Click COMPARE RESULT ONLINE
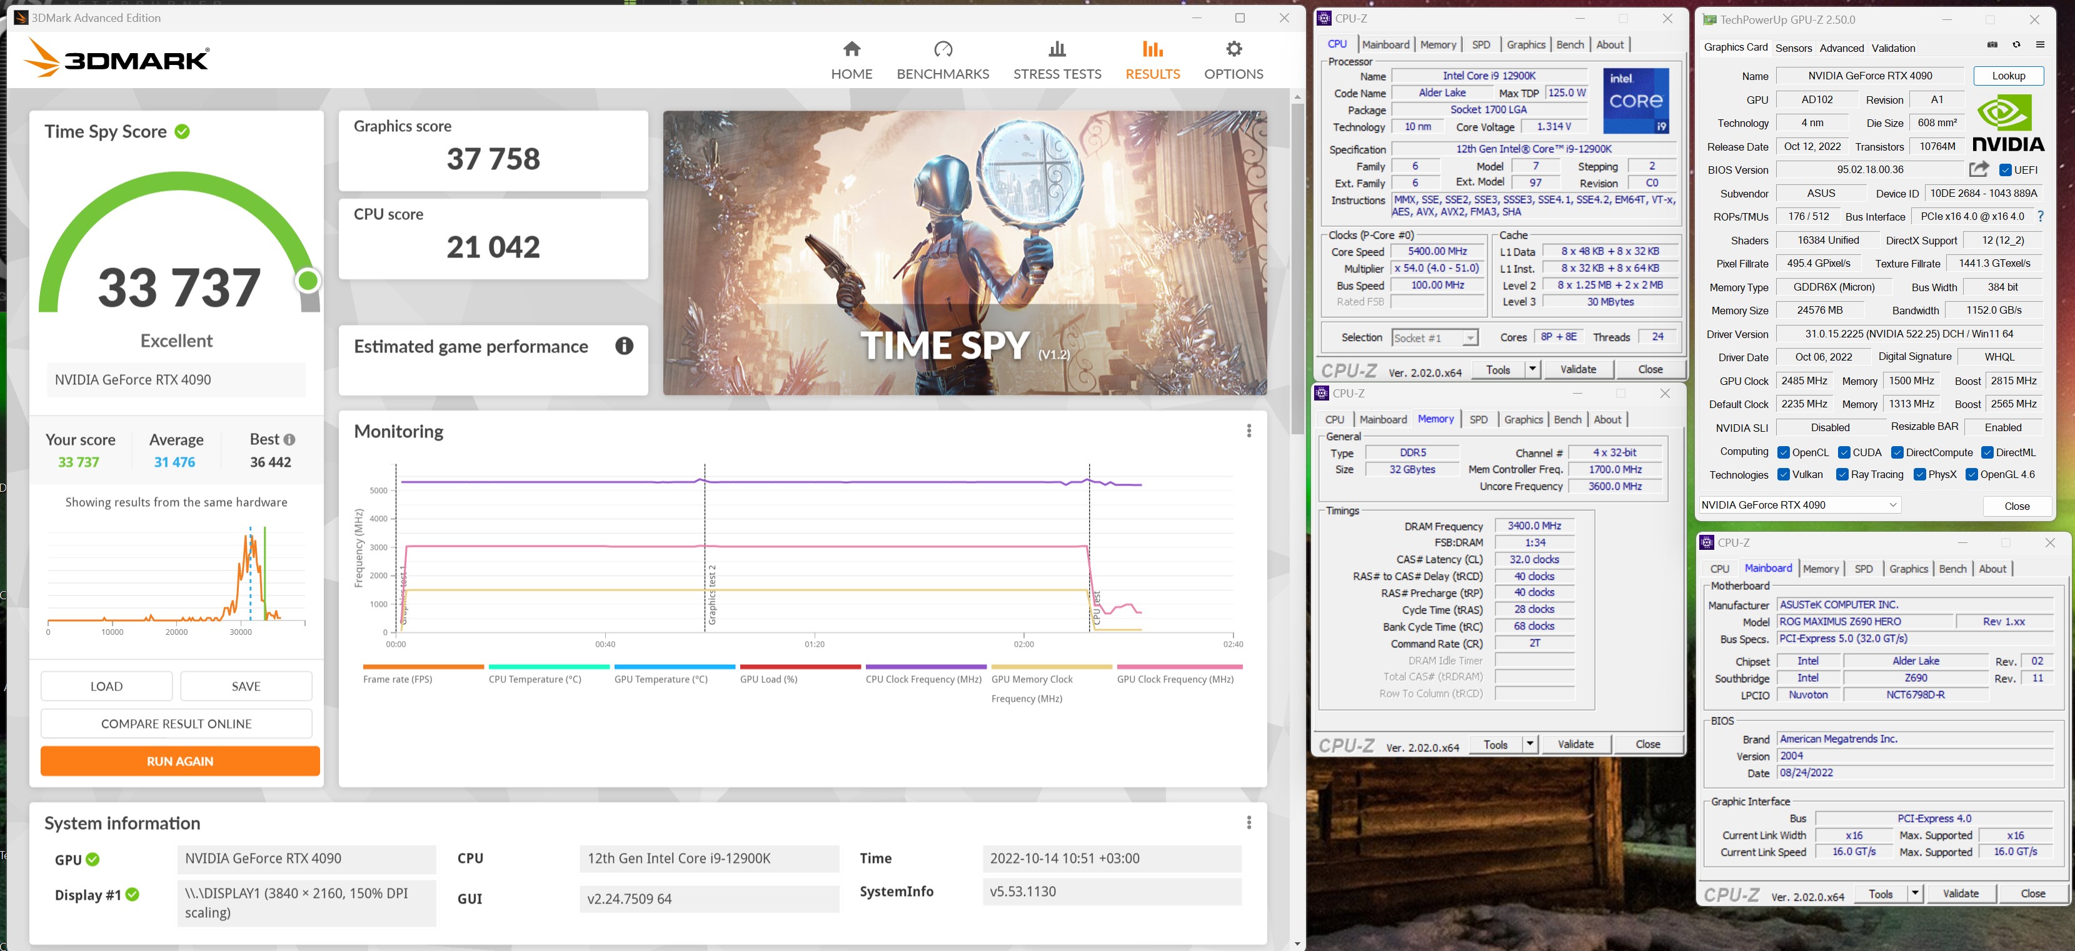This screenshot has height=951, width=2075. (176, 724)
